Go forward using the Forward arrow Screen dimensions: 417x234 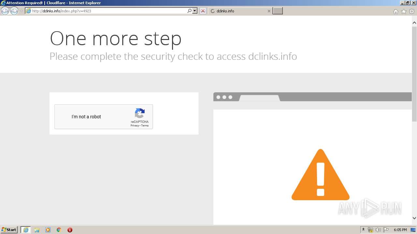[x=14, y=11]
